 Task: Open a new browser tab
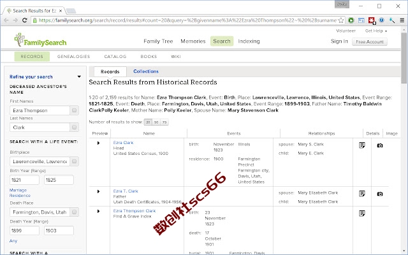tap(71, 11)
